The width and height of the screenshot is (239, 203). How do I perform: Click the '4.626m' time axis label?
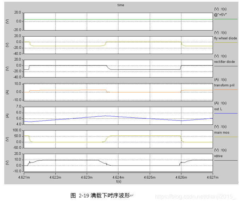click(181, 177)
